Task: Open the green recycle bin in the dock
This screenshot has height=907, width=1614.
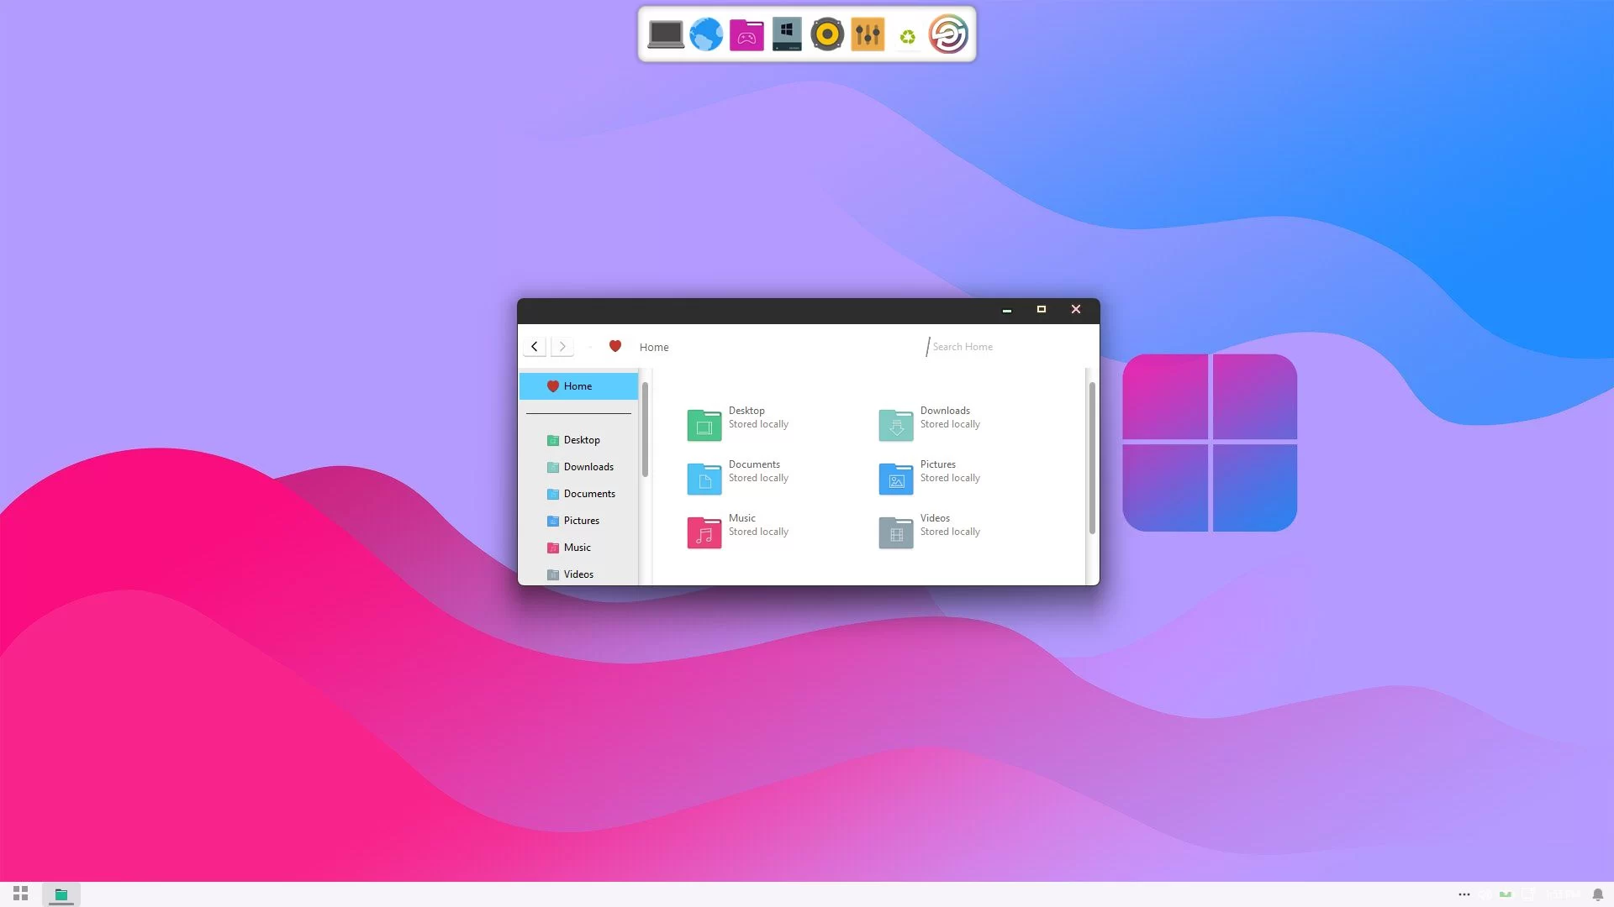Action: click(908, 37)
